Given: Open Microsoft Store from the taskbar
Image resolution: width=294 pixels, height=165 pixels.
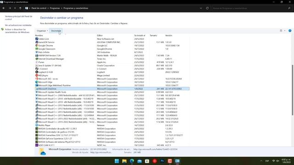Looking at the screenshot, I should (x=147, y=161).
